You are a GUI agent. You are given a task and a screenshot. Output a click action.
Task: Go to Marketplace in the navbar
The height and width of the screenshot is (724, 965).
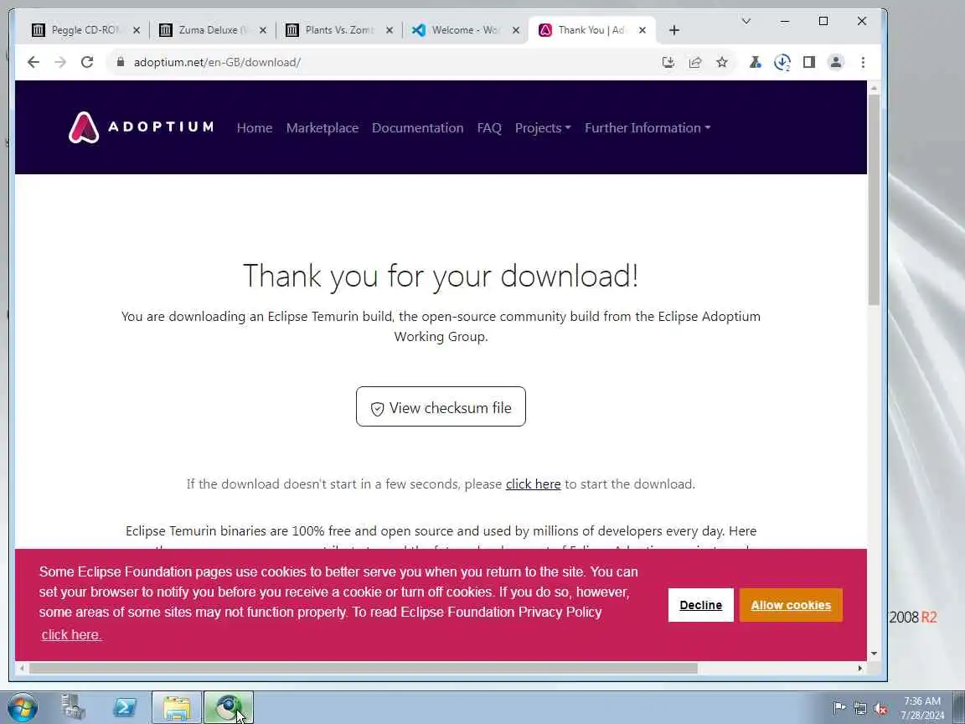(323, 128)
